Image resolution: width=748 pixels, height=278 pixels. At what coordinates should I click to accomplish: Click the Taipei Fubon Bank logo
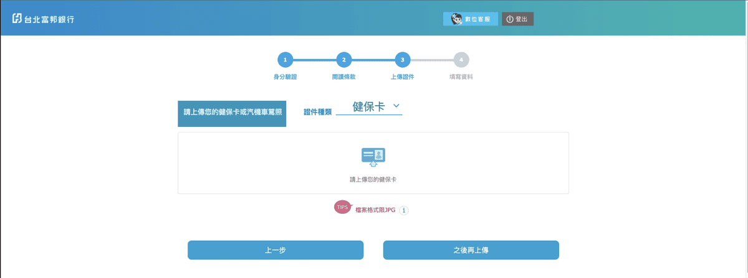point(44,19)
